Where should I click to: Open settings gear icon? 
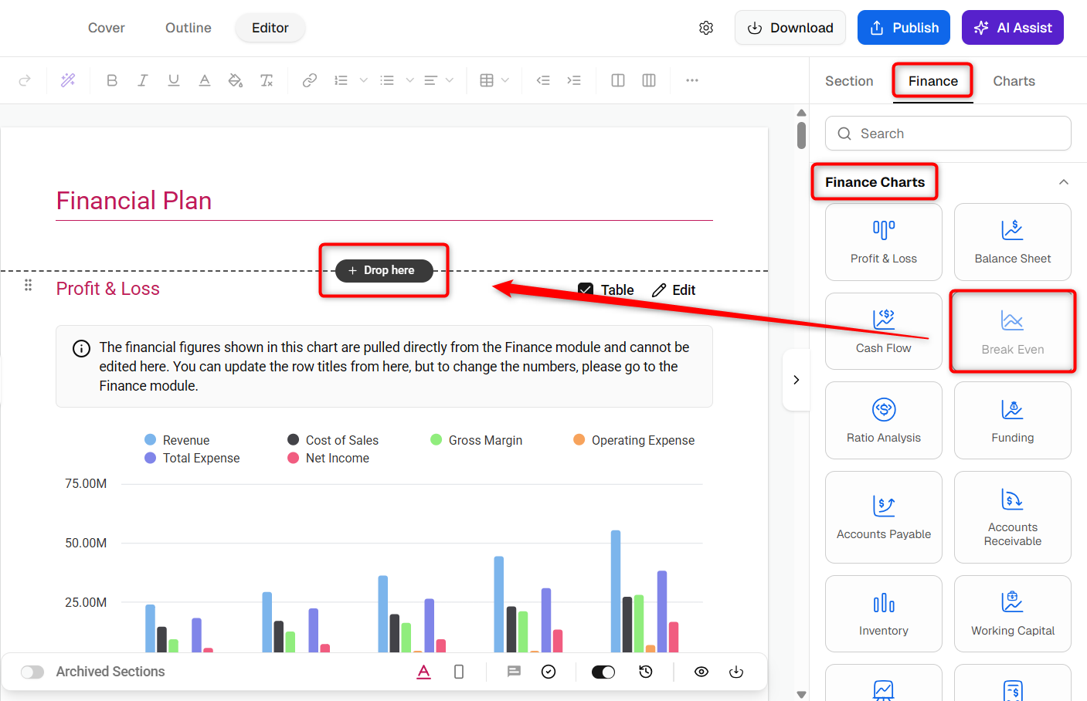coord(706,28)
